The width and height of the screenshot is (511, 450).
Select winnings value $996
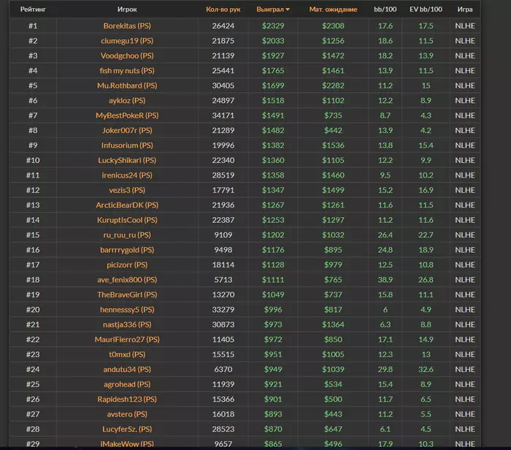(273, 310)
